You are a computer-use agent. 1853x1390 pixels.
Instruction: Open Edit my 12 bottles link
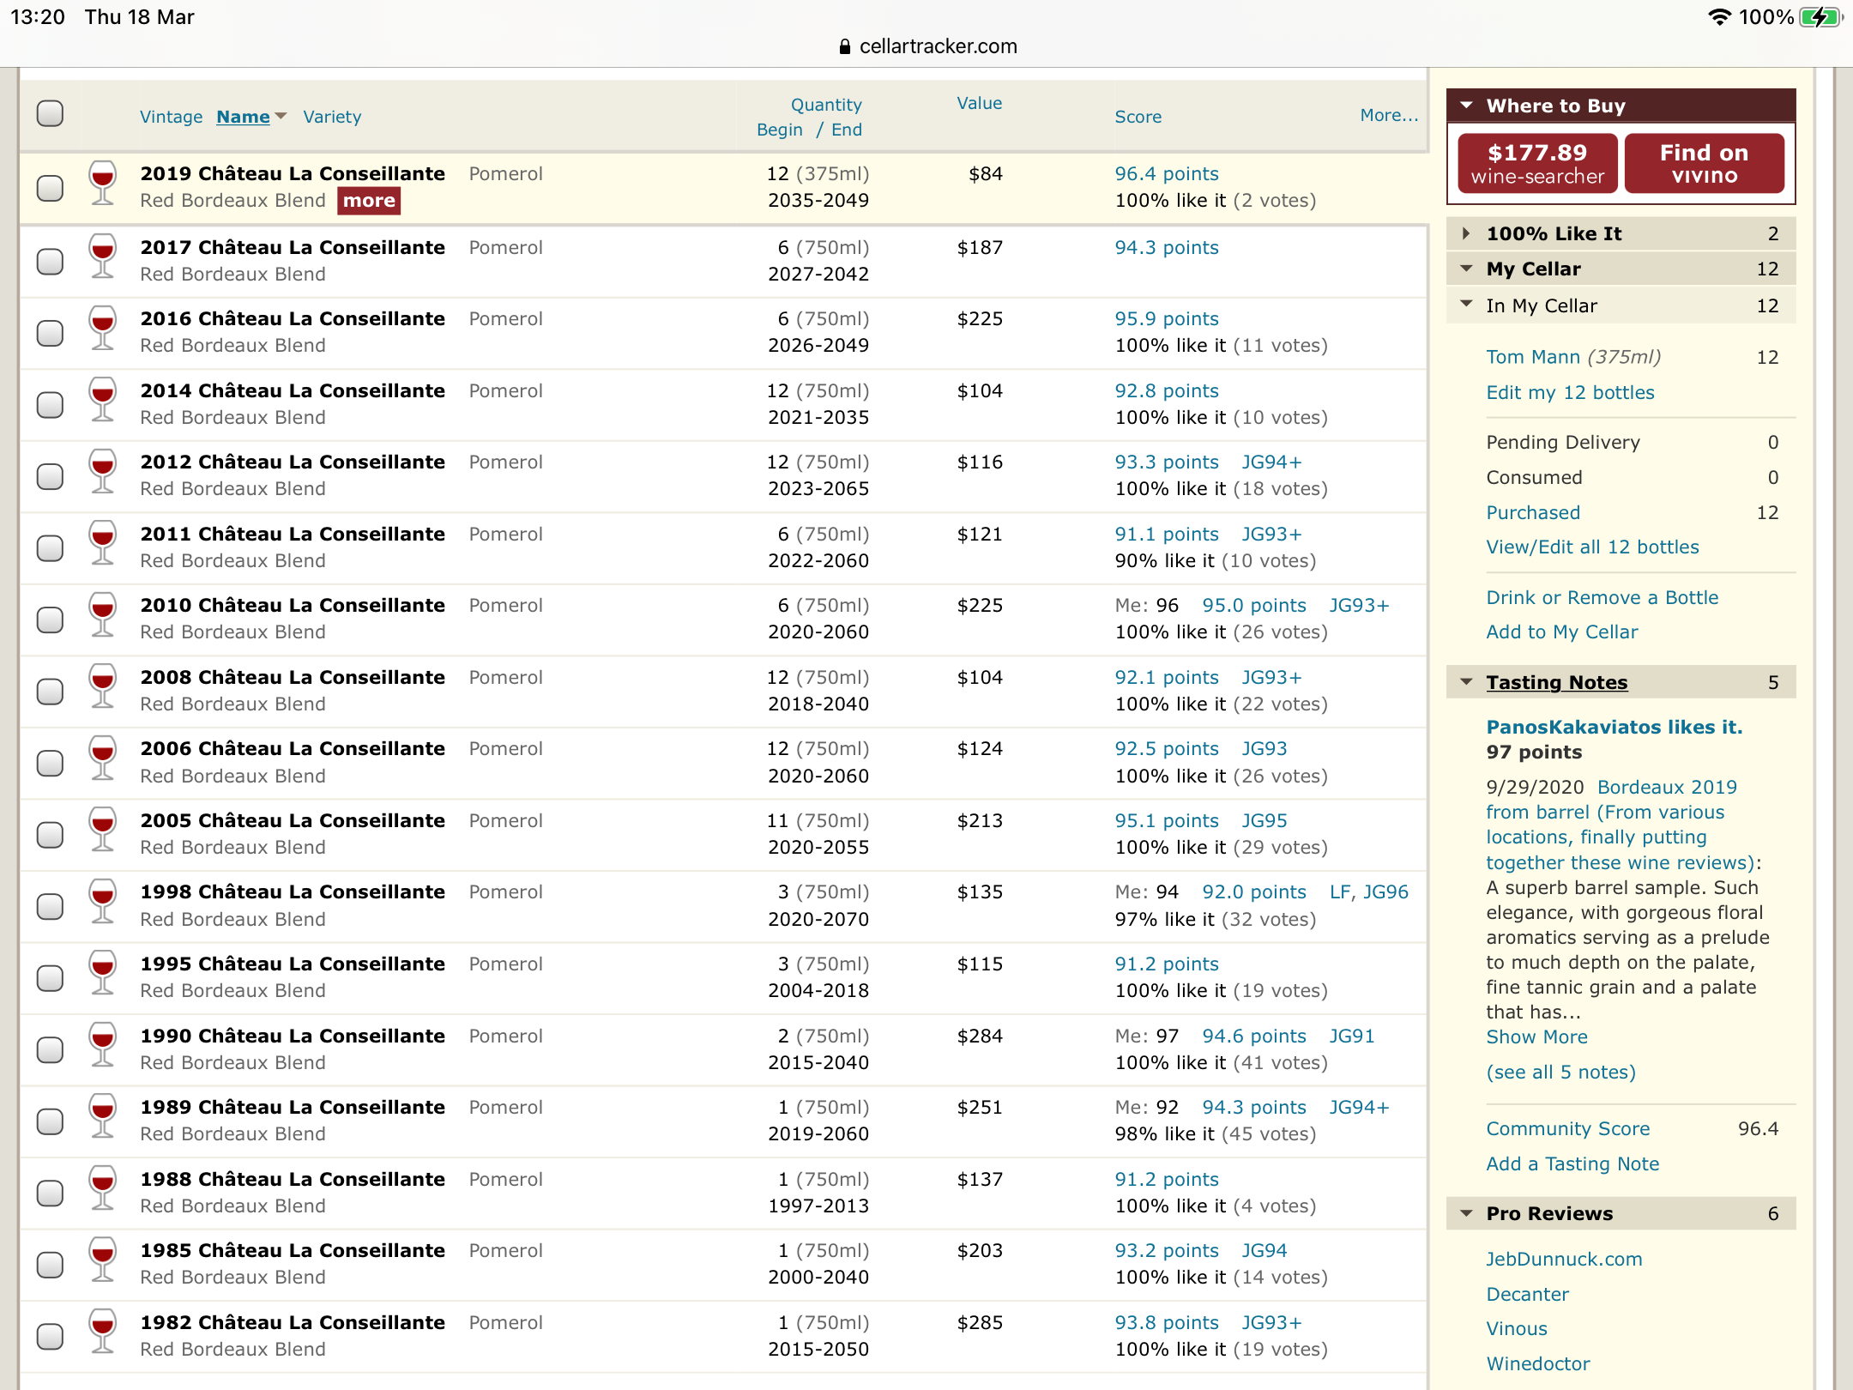pos(1570,392)
